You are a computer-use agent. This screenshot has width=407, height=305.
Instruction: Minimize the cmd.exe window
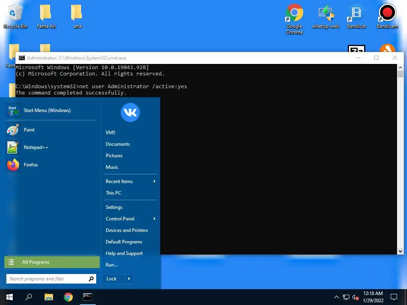point(359,58)
